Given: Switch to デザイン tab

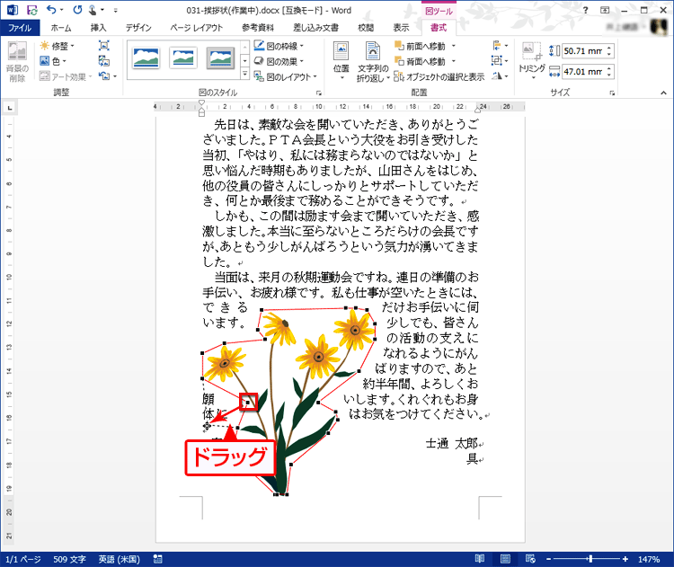Looking at the screenshot, I should (138, 28).
